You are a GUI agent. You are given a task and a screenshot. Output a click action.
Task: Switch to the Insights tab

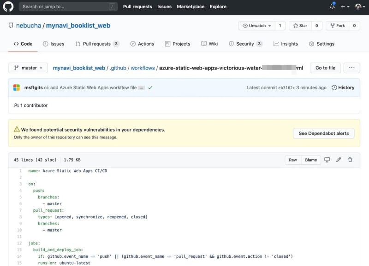(x=286, y=44)
